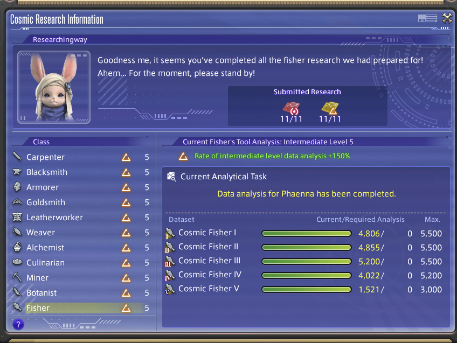Click the Alchemist alembic icon
This screenshot has width=457, height=343.
[x=17, y=247]
